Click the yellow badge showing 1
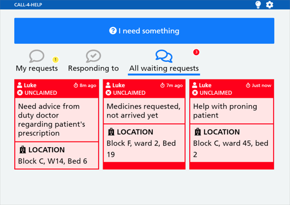Screen dimensions: 290x205 56,60
